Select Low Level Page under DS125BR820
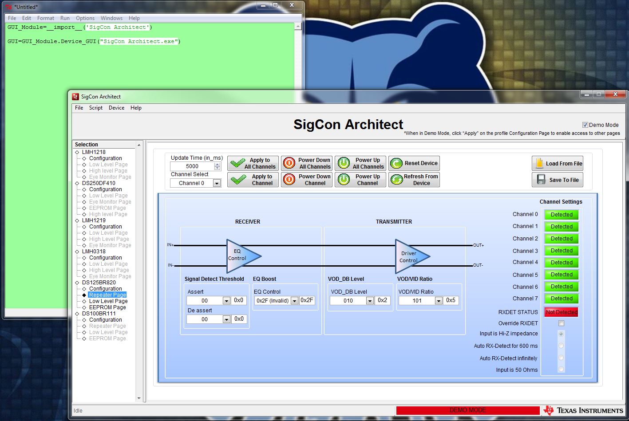Image resolution: width=629 pixels, height=421 pixels. 108,301
